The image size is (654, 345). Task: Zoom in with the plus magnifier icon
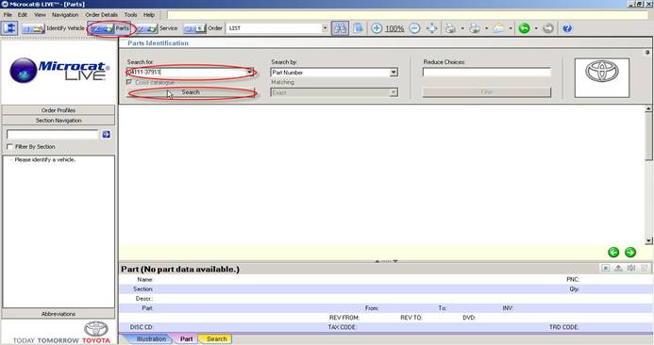377,28
